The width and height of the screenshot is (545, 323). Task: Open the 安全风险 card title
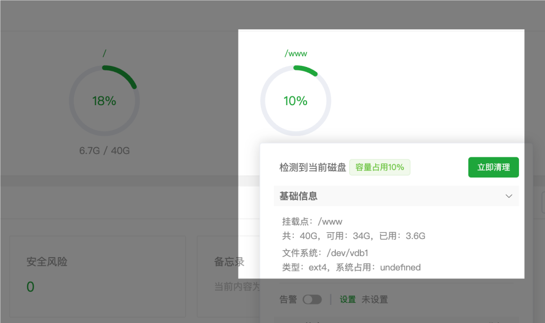tap(47, 262)
